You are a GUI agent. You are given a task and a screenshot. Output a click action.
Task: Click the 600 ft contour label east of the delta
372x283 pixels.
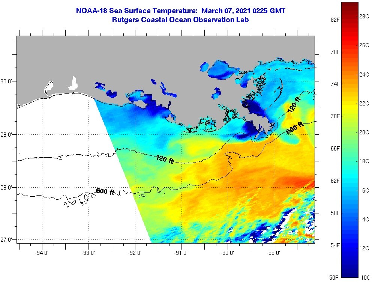click(x=295, y=128)
